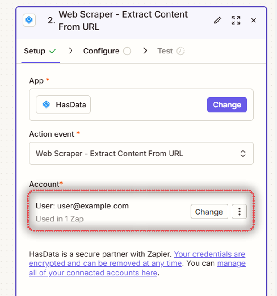Click the Setup green checkmark icon

tap(53, 51)
